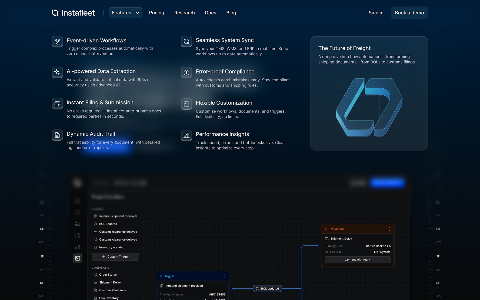
Task: Click the Dynamic Audit Trail document icon
Action: (57, 135)
